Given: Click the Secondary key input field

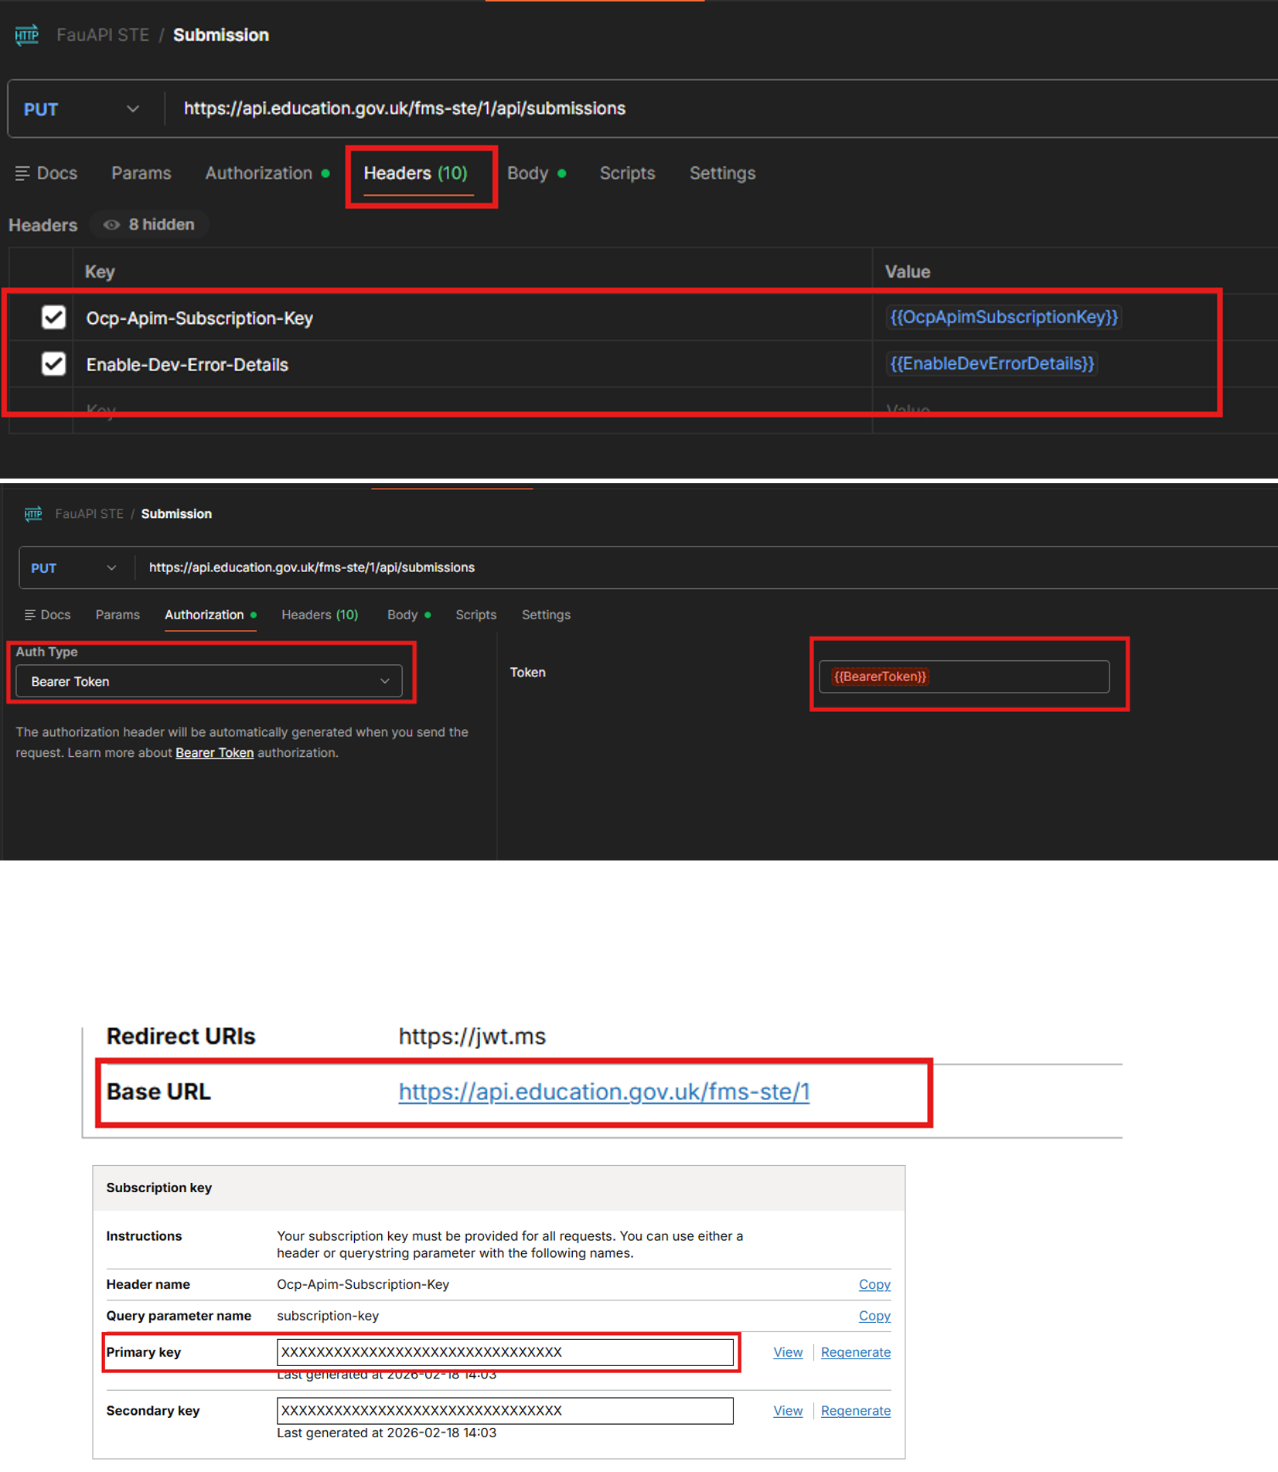Looking at the screenshot, I should (x=505, y=1411).
